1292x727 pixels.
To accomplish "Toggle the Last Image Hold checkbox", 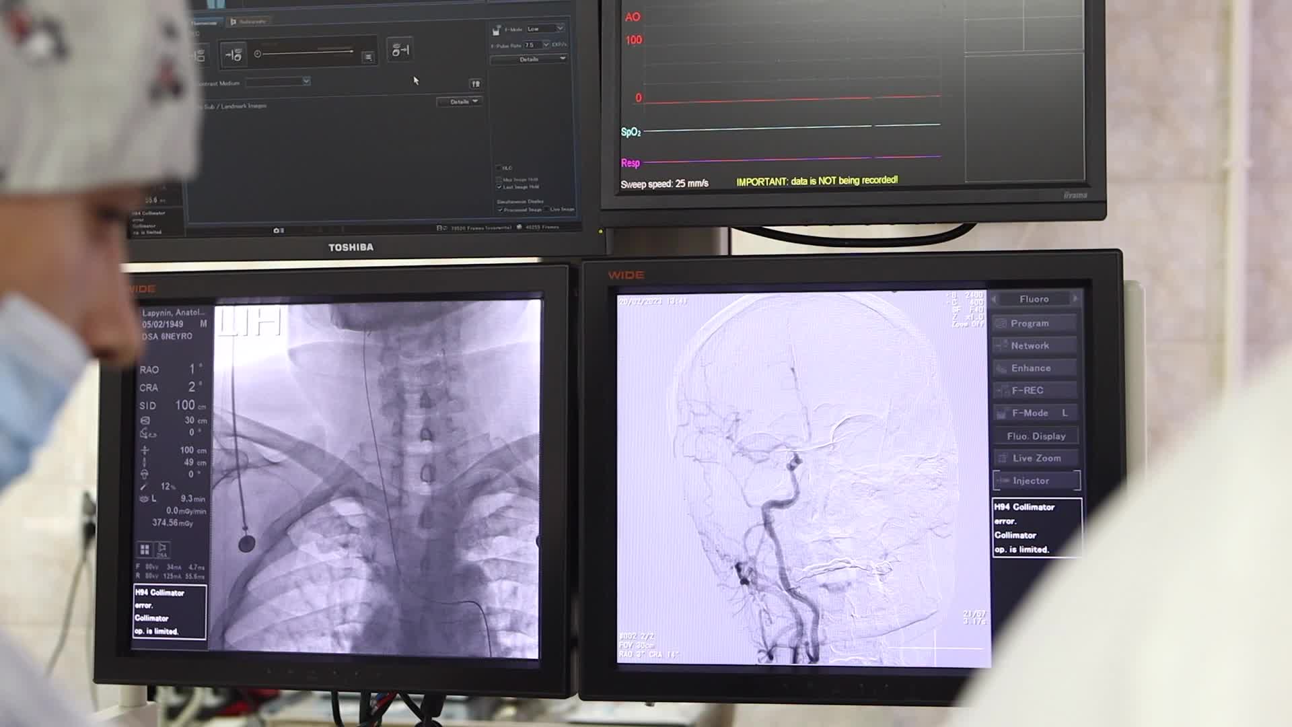I will tap(499, 186).
